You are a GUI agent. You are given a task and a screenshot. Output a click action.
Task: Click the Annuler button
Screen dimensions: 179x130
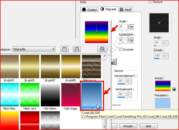pos(128,126)
